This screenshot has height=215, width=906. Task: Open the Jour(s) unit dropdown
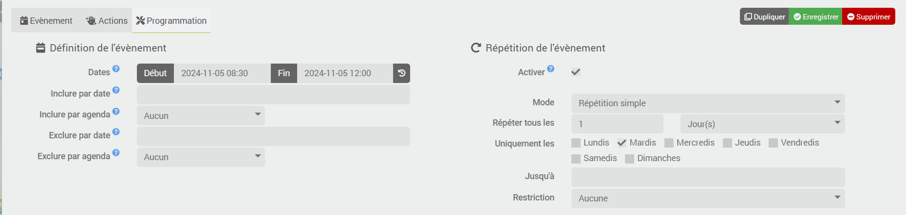762,124
